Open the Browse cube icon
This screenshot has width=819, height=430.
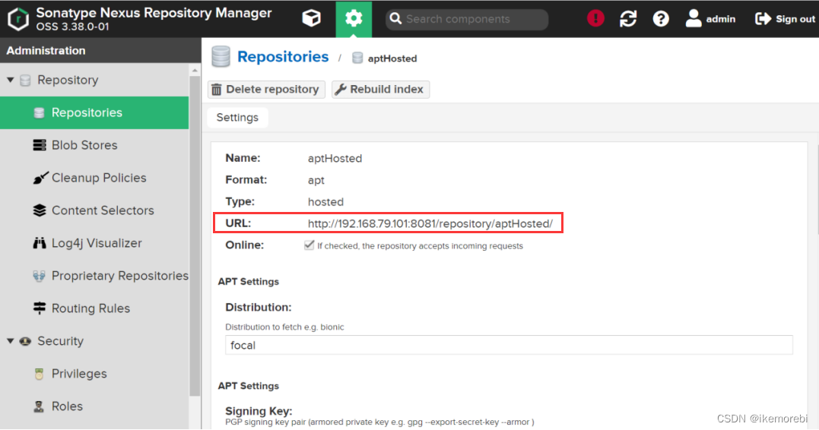pyautogui.click(x=311, y=18)
